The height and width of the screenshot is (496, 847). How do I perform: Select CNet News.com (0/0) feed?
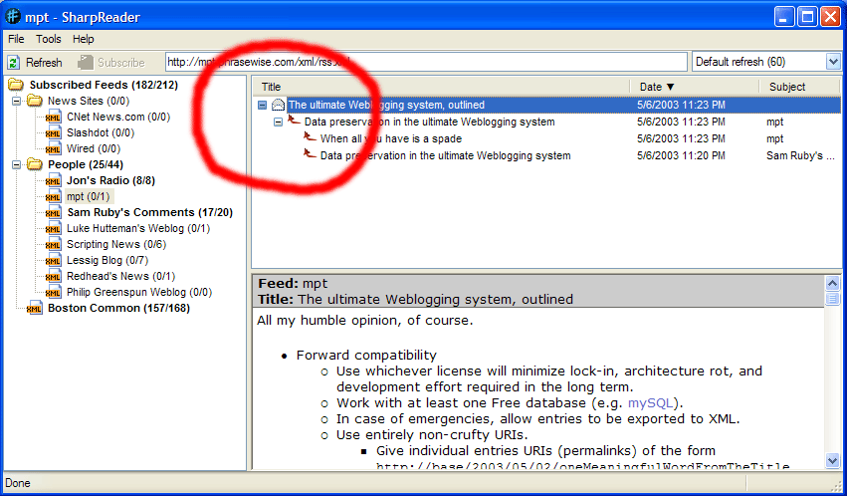pos(118,117)
